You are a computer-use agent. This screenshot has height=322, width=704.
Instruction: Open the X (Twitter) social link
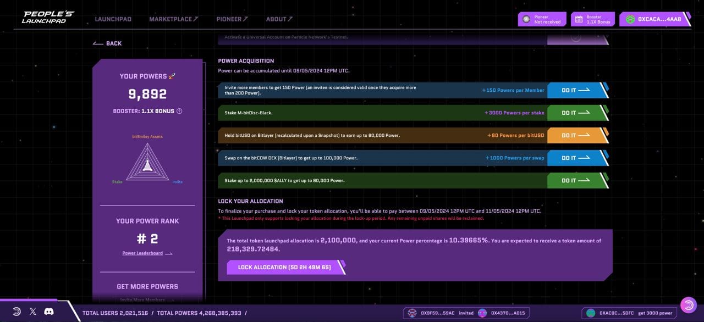click(x=33, y=312)
